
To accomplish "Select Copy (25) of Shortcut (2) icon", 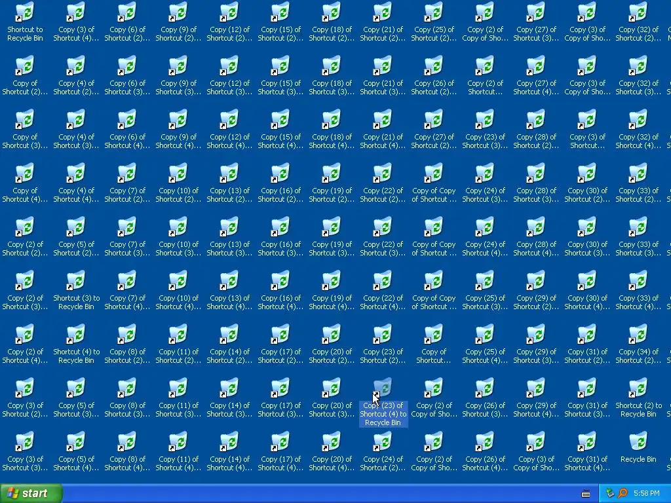I will point(434,22).
